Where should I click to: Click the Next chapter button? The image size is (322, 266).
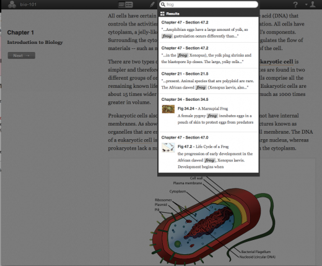pyautogui.click(x=22, y=56)
